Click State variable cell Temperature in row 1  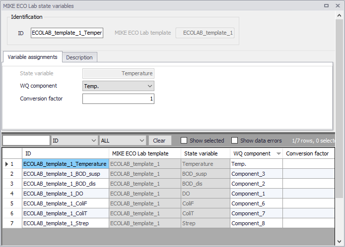206,164
